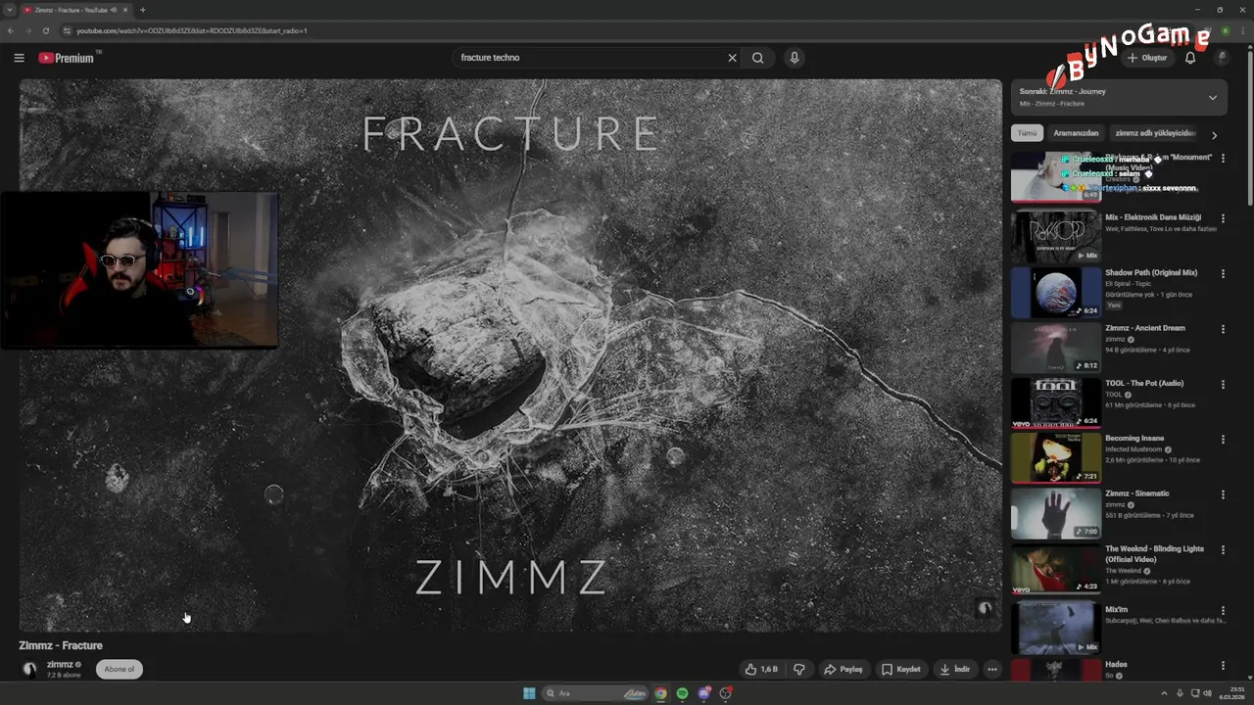Download the video with İndir
This screenshot has width=1254, height=705.
[x=955, y=670]
